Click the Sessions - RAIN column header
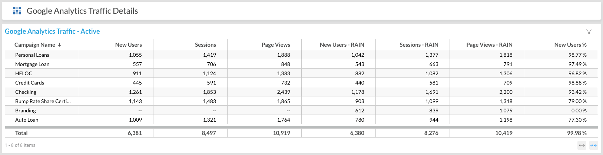Viewport: 603px width, 155px height. (x=419, y=45)
